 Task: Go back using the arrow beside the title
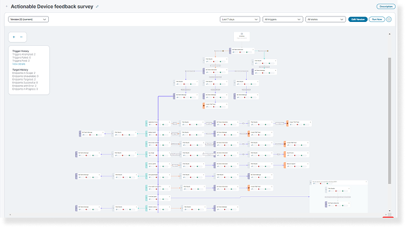[7, 7]
